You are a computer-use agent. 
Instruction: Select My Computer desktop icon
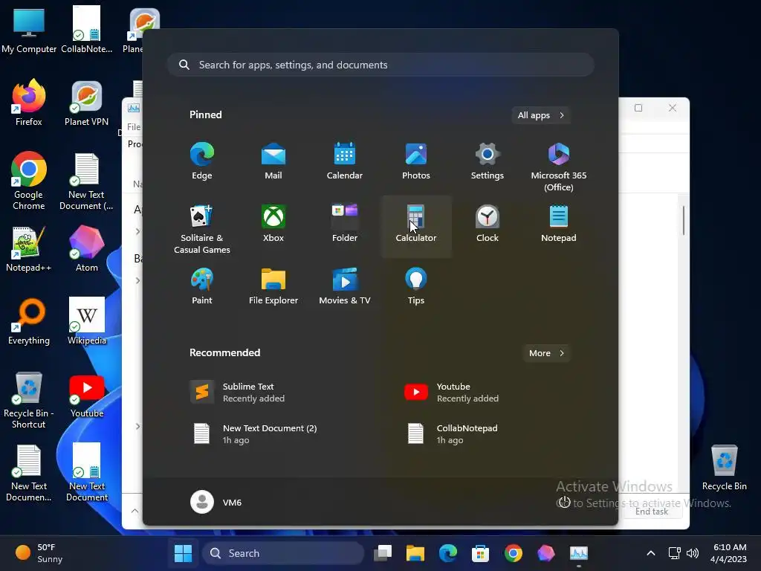tap(29, 30)
